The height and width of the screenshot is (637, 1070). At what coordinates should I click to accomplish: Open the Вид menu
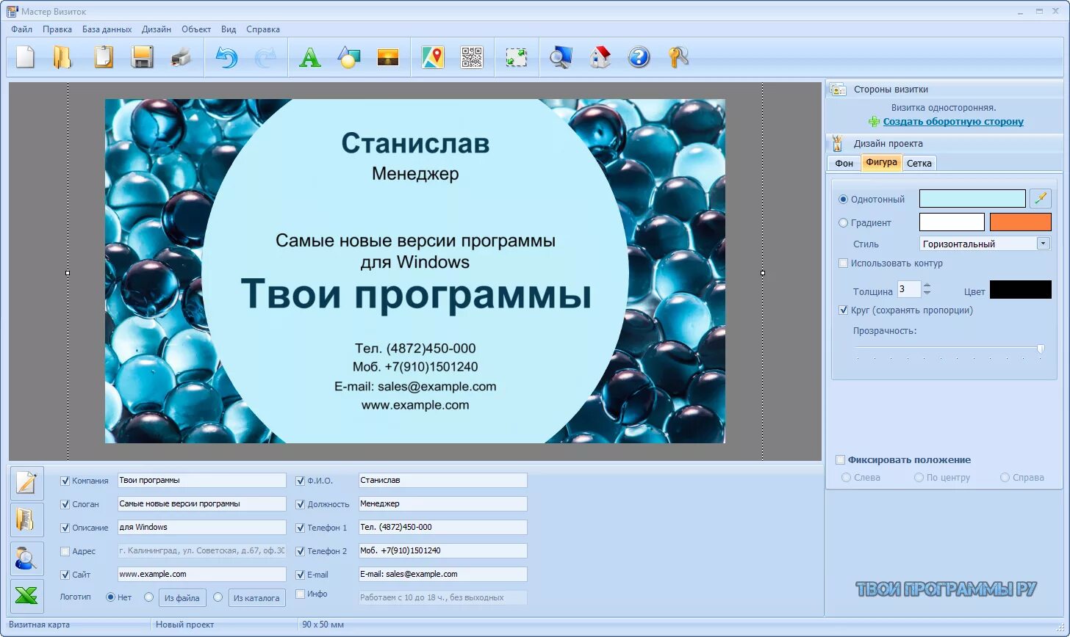(x=229, y=29)
